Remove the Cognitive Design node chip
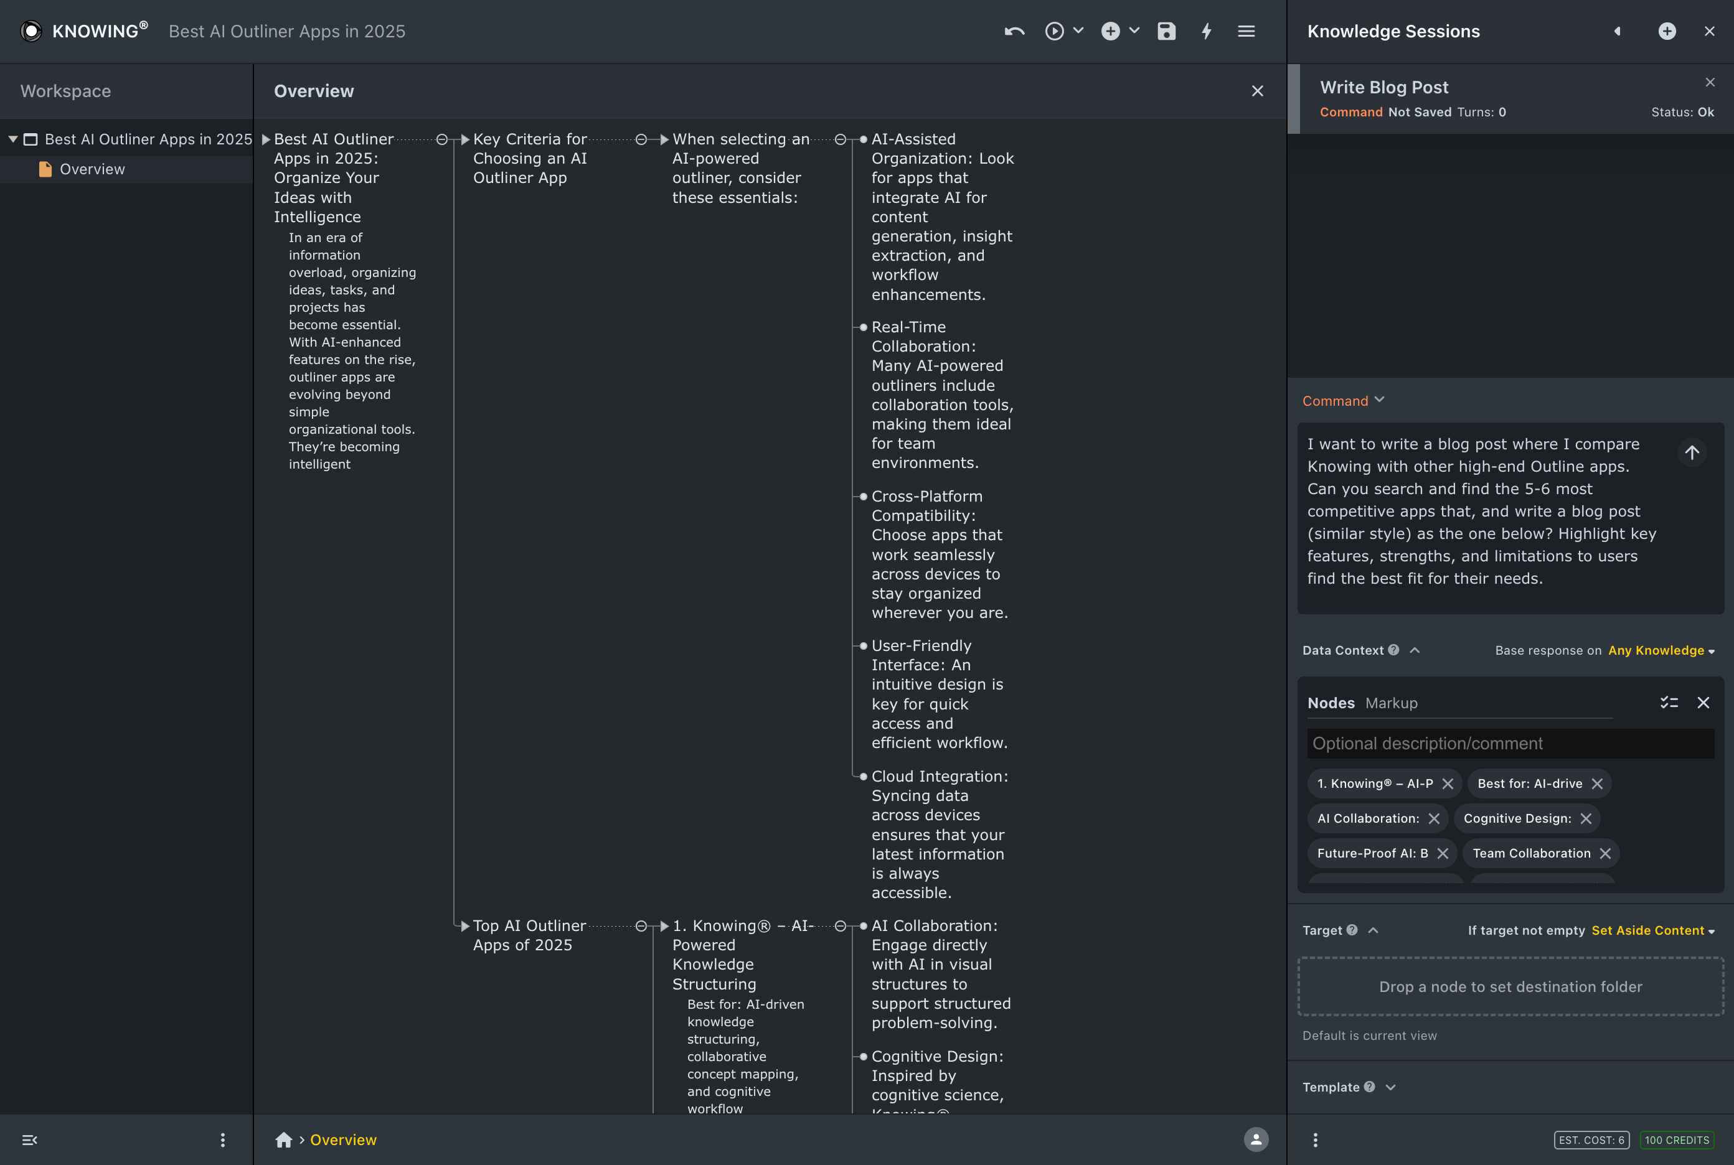The height and width of the screenshot is (1165, 1734). pyautogui.click(x=1586, y=818)
